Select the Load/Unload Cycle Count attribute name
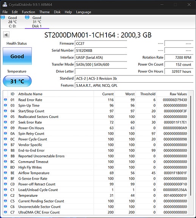The height and width of the screenshot is (218, 196). (38, 190)
